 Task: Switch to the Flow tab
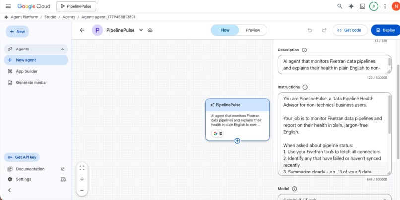click(225, 30)
